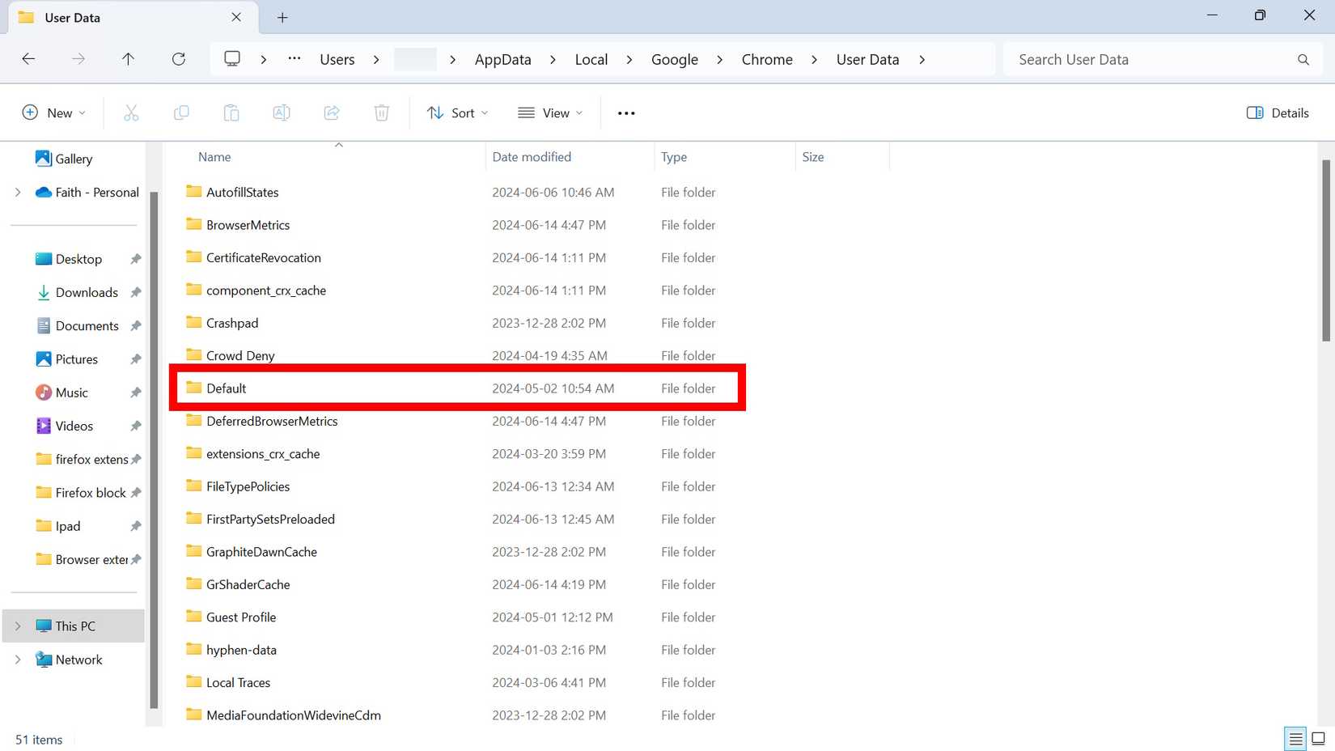Open Desktop in quick access

pos(78,259)
